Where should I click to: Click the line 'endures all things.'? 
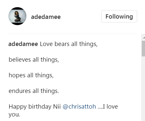tap(34, 91)
